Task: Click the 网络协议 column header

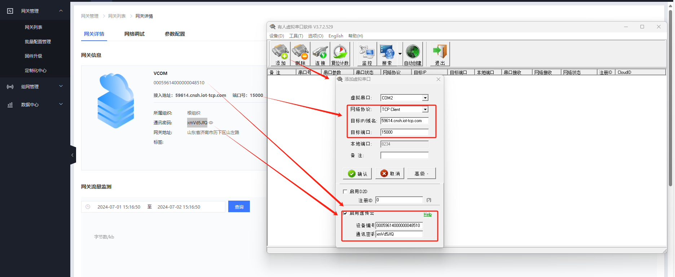Action: [396, 72]
